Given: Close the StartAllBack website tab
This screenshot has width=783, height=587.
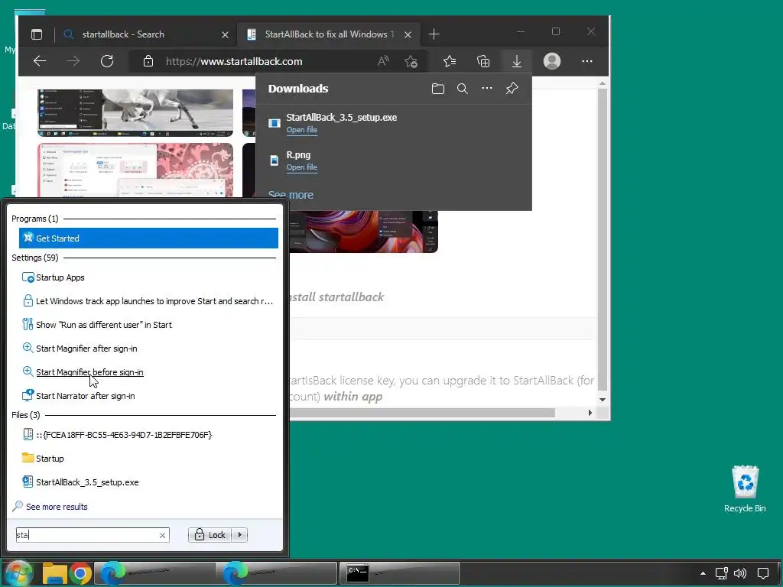Looking at the screenshot, I should pyautogui.click(x=408, y=35).
